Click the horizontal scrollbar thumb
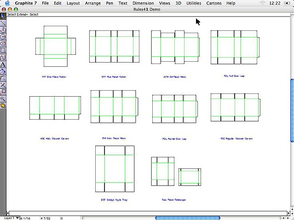Viewport: 294px width, 220px height. coord(188,218)
